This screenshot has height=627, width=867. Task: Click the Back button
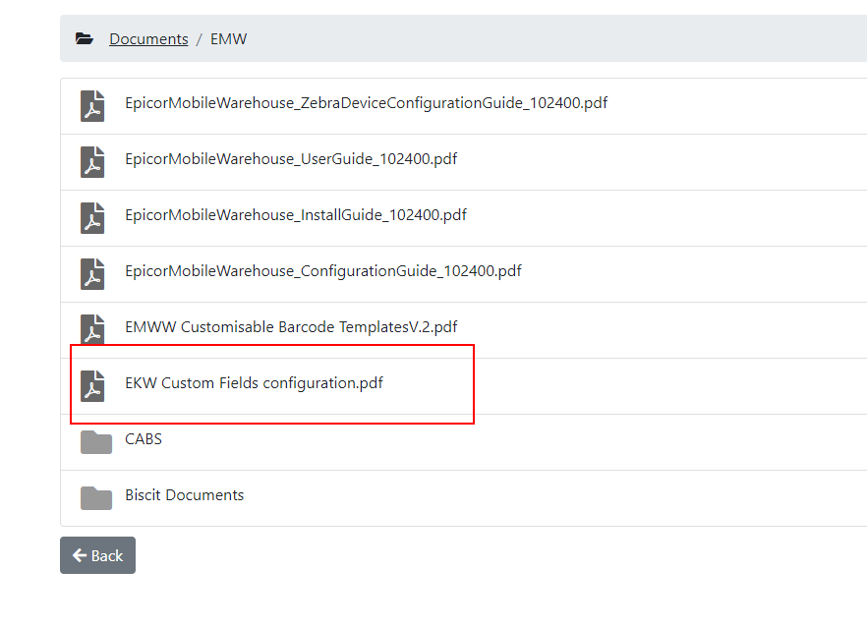(98, 555)
